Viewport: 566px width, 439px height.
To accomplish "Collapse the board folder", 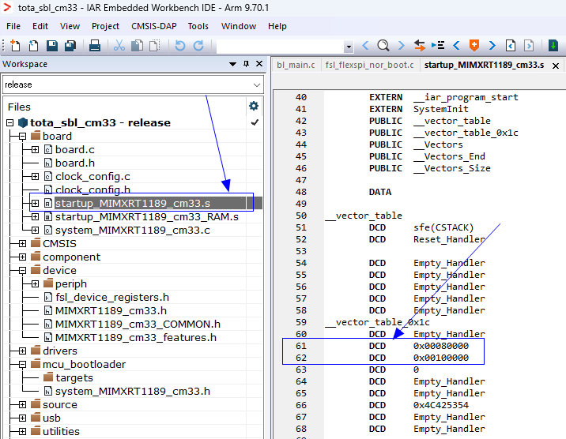I will point(22,137).
